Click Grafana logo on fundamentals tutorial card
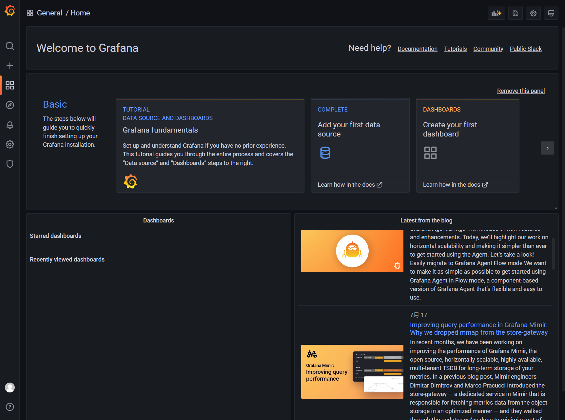This screenshot has width=565, height=420. (x=130, y=181)
